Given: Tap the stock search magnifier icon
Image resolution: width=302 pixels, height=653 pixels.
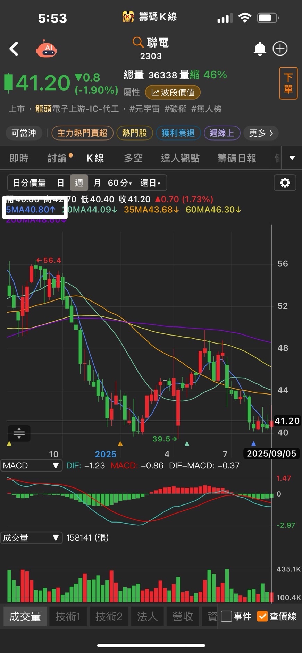Looking at the screenshot, I should pyautogui.click(x=138, y=42).
